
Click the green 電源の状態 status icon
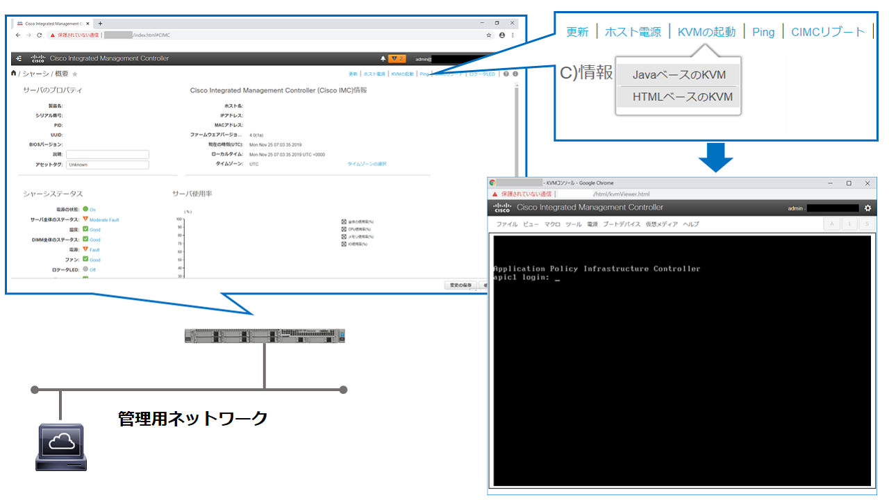coord(85,208)
